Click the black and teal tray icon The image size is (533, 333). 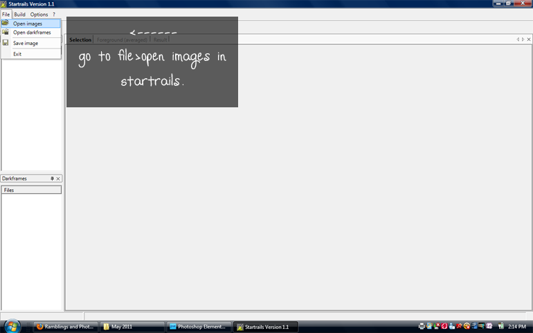(x=481, y=326)
